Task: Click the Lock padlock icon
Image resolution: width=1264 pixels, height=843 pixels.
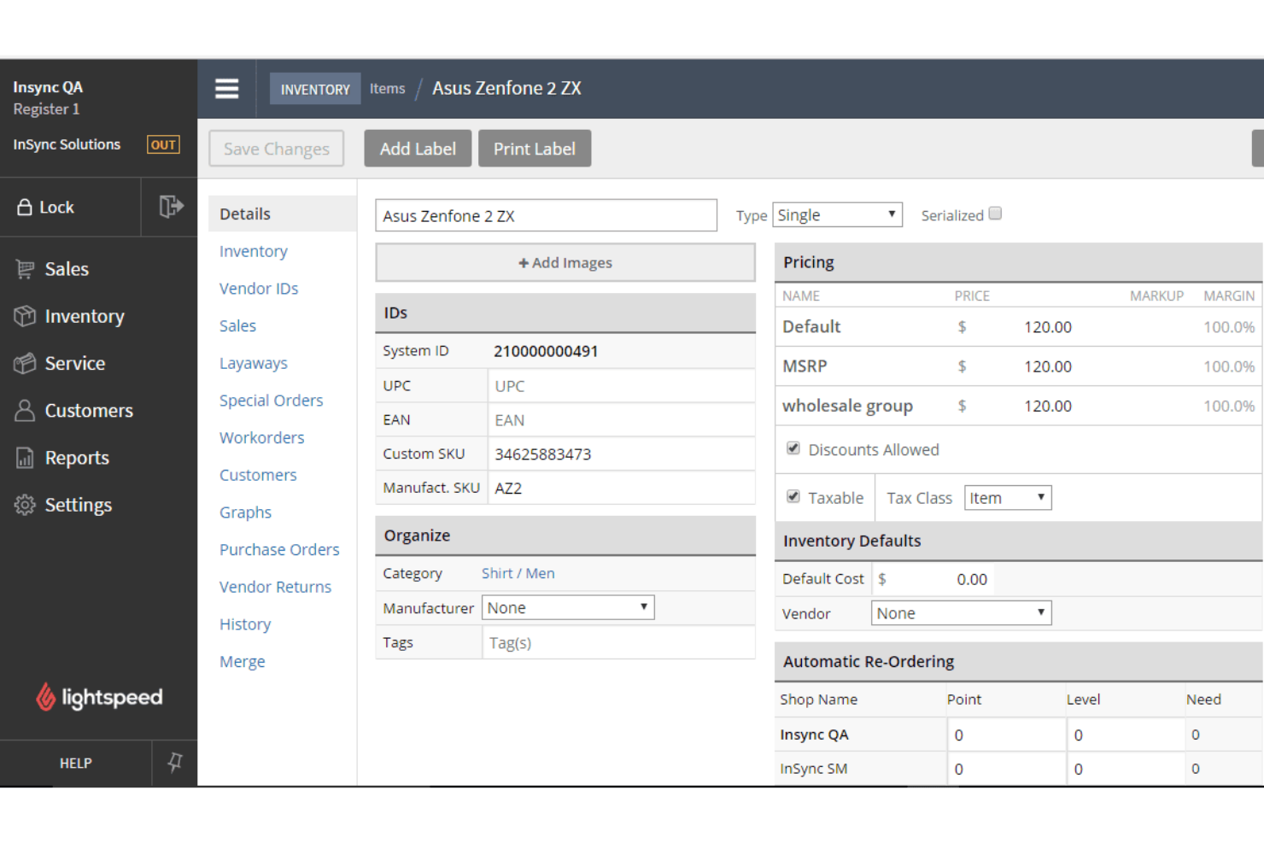Action: pyautogui.click(x=25, y=207)
